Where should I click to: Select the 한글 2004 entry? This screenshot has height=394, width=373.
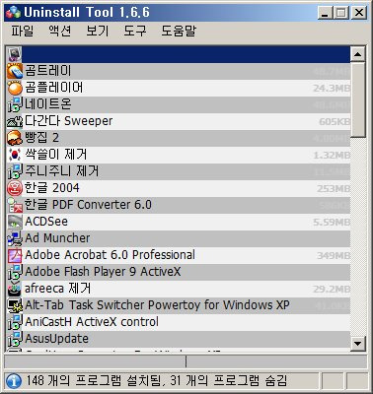179,188
